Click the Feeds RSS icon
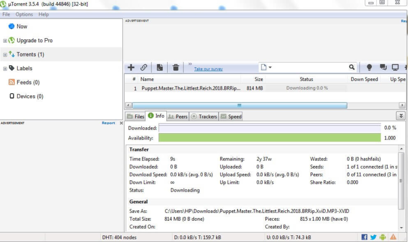Viewport: 408px width, 242px height. (12, 82)
